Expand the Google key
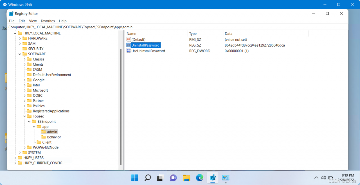Screen dimensions: 360x185 25,80
